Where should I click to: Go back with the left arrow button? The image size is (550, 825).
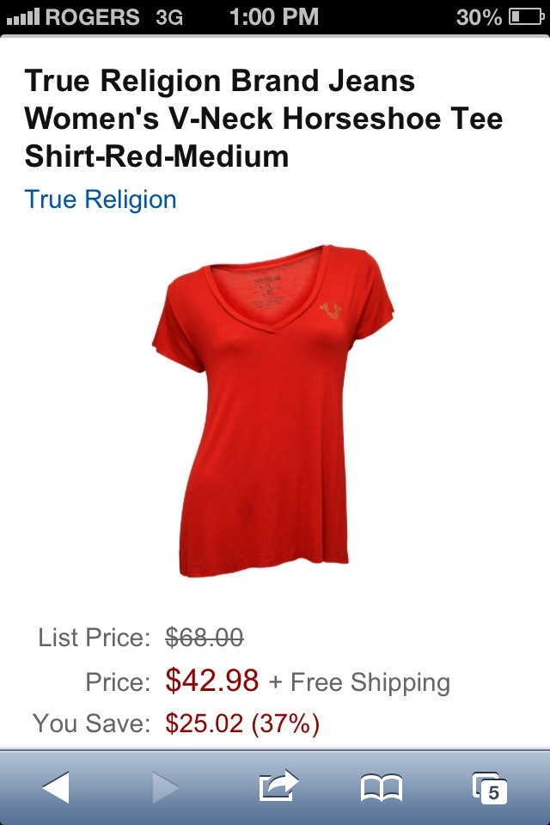coord(56,787)
